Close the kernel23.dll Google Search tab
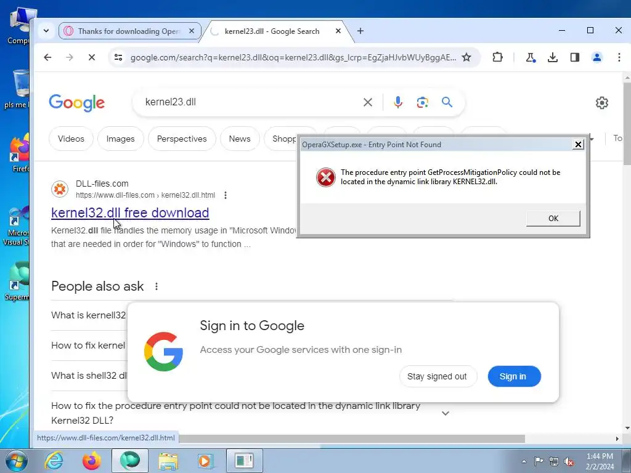 pos(338,31)
